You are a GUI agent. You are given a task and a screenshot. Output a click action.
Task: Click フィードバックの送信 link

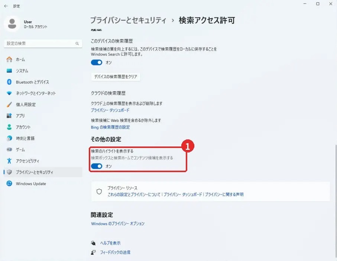click(115, 252)
